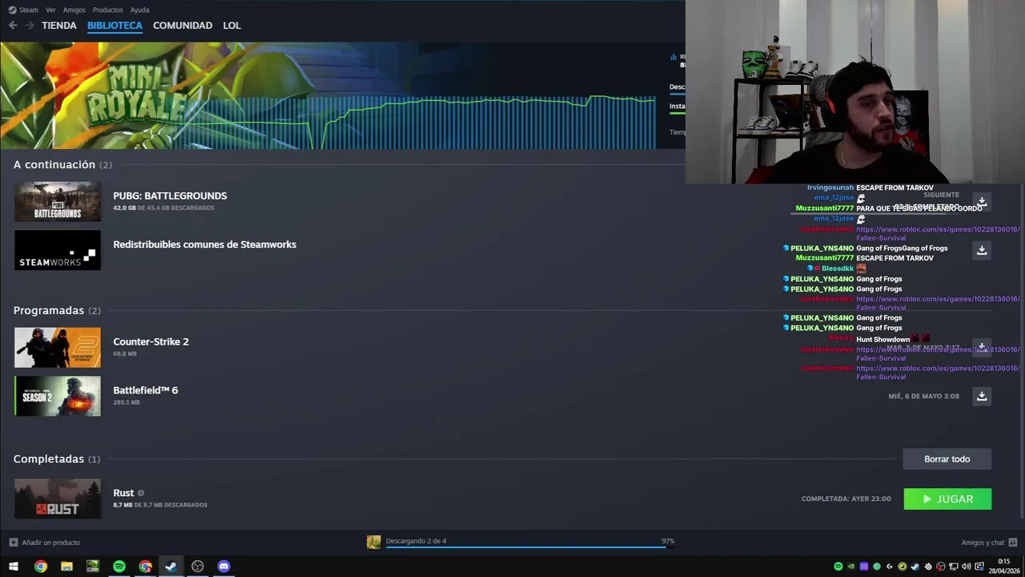This screenshot has width=1025, height=577.
Task: Open the NVIDIA app from the taskbar
Action: click(x=93, y=567)
